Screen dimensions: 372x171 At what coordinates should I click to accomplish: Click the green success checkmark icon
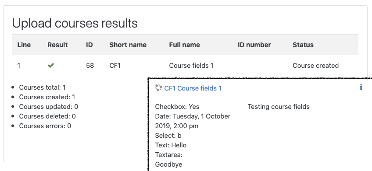tap(51, 66)
